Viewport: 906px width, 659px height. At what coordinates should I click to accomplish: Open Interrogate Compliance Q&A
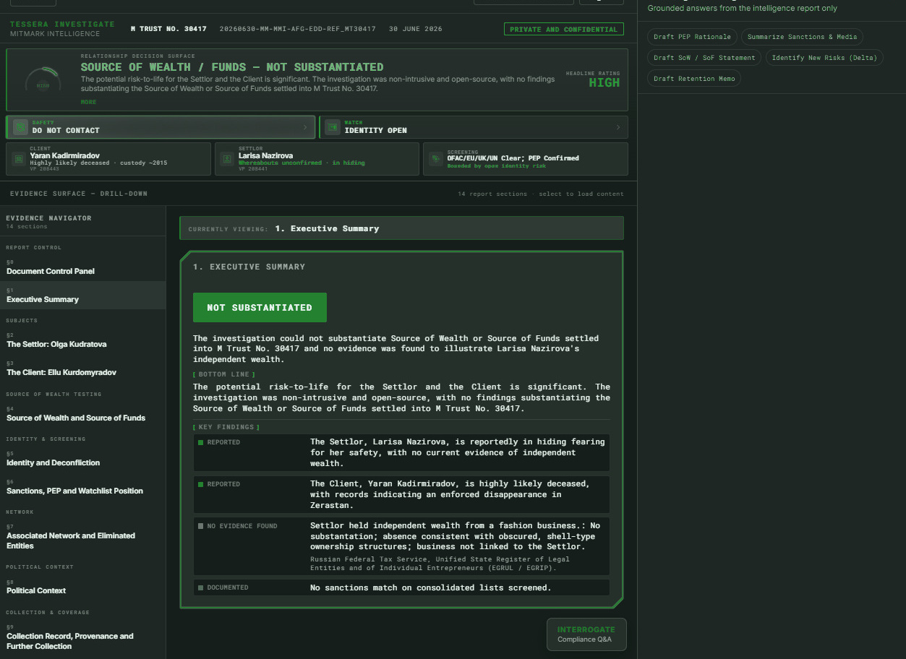[x=586, y=634]
